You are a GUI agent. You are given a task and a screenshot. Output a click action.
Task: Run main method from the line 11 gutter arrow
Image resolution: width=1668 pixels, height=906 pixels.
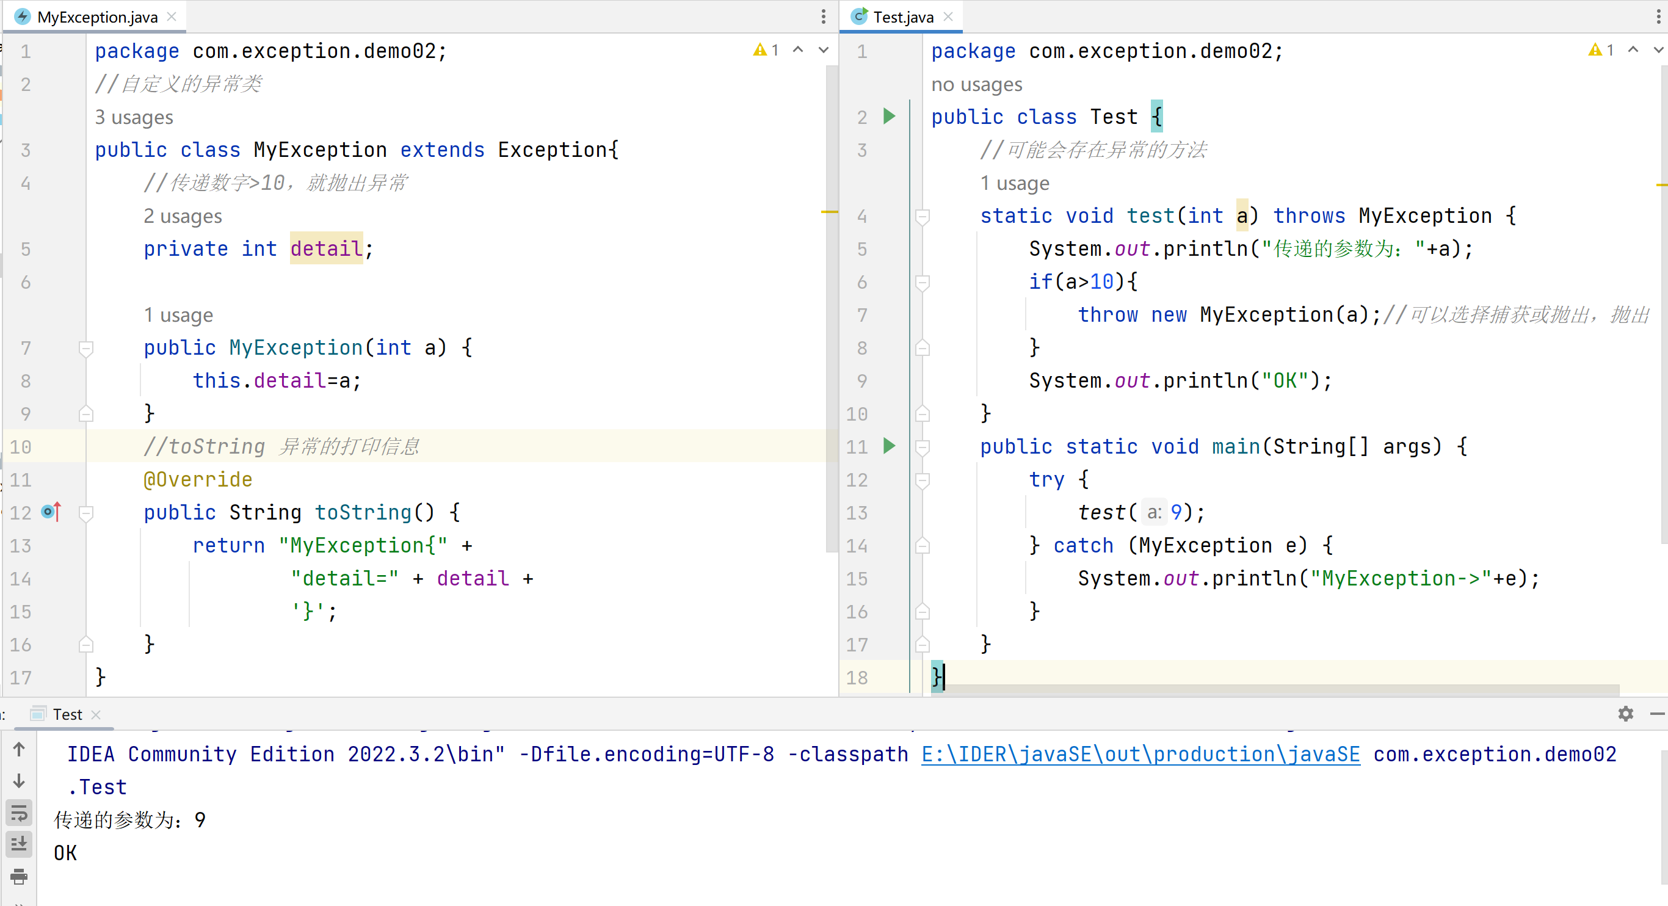(889, 446)
